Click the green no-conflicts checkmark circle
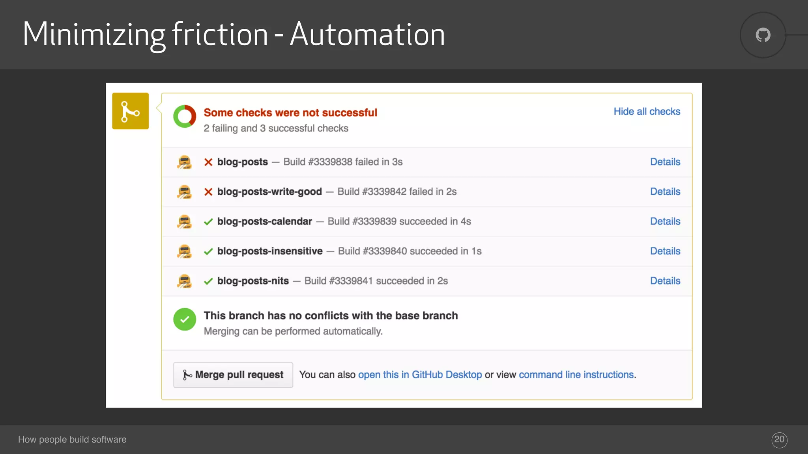This screenshot has height=454, width=808. (x=185, y=319)
